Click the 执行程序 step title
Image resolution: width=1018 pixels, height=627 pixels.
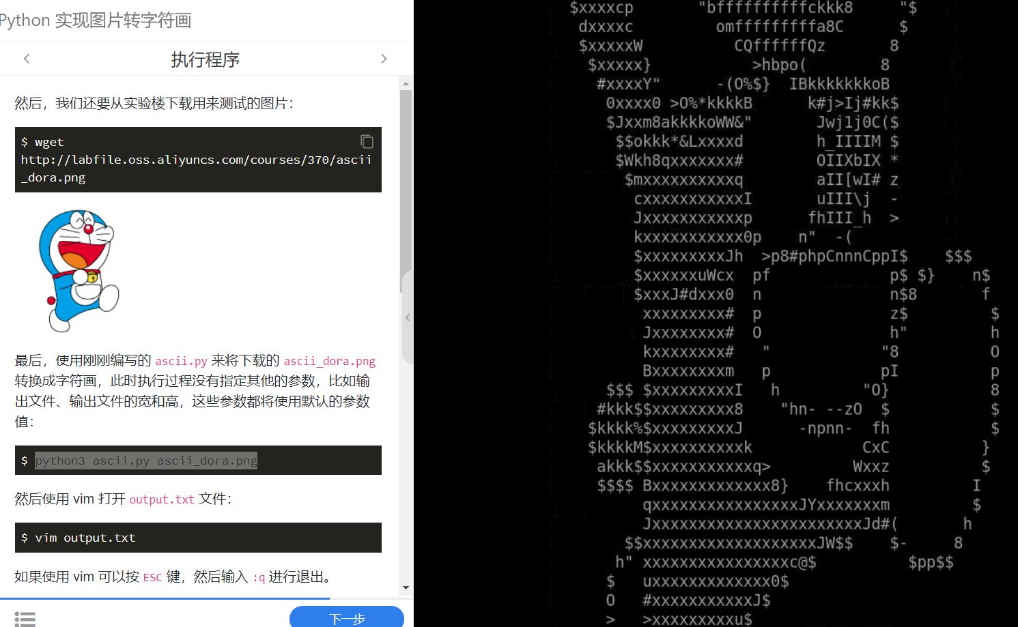click(205, 59)
